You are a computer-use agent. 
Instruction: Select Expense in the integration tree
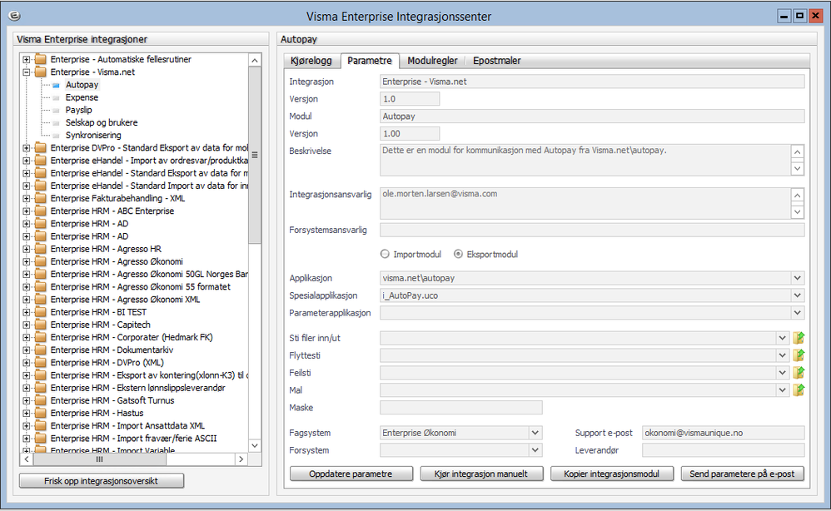pos(82,97)
